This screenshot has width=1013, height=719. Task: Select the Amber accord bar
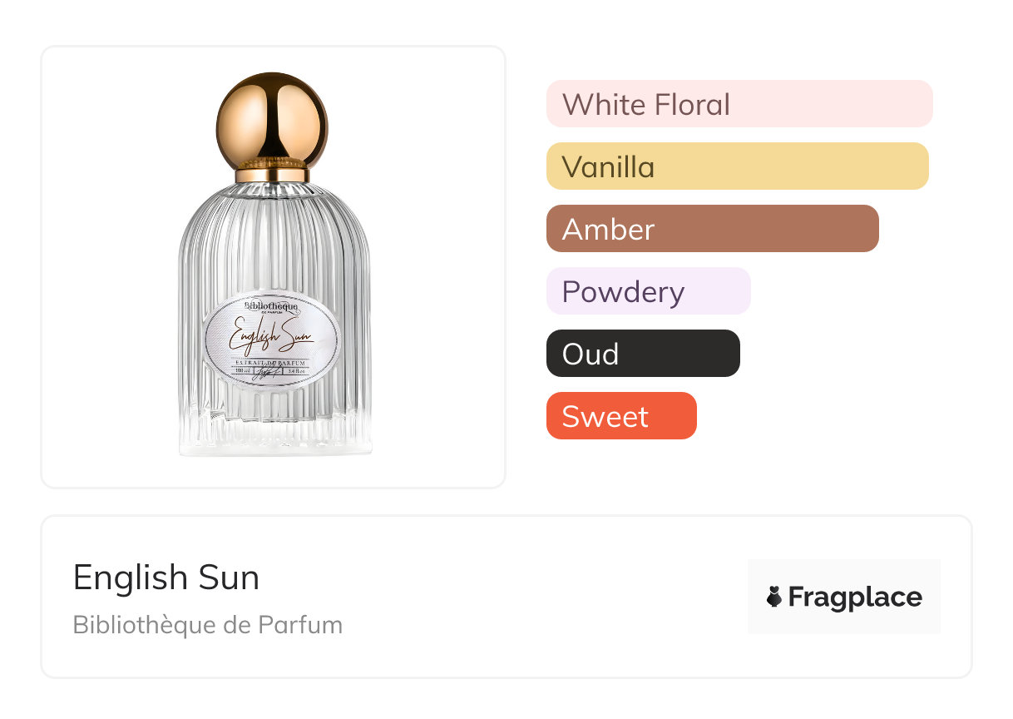point(712,229)
